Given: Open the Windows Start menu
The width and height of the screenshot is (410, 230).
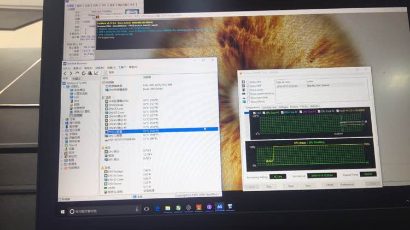Looking at the screenshot, I should coord(62,212).
